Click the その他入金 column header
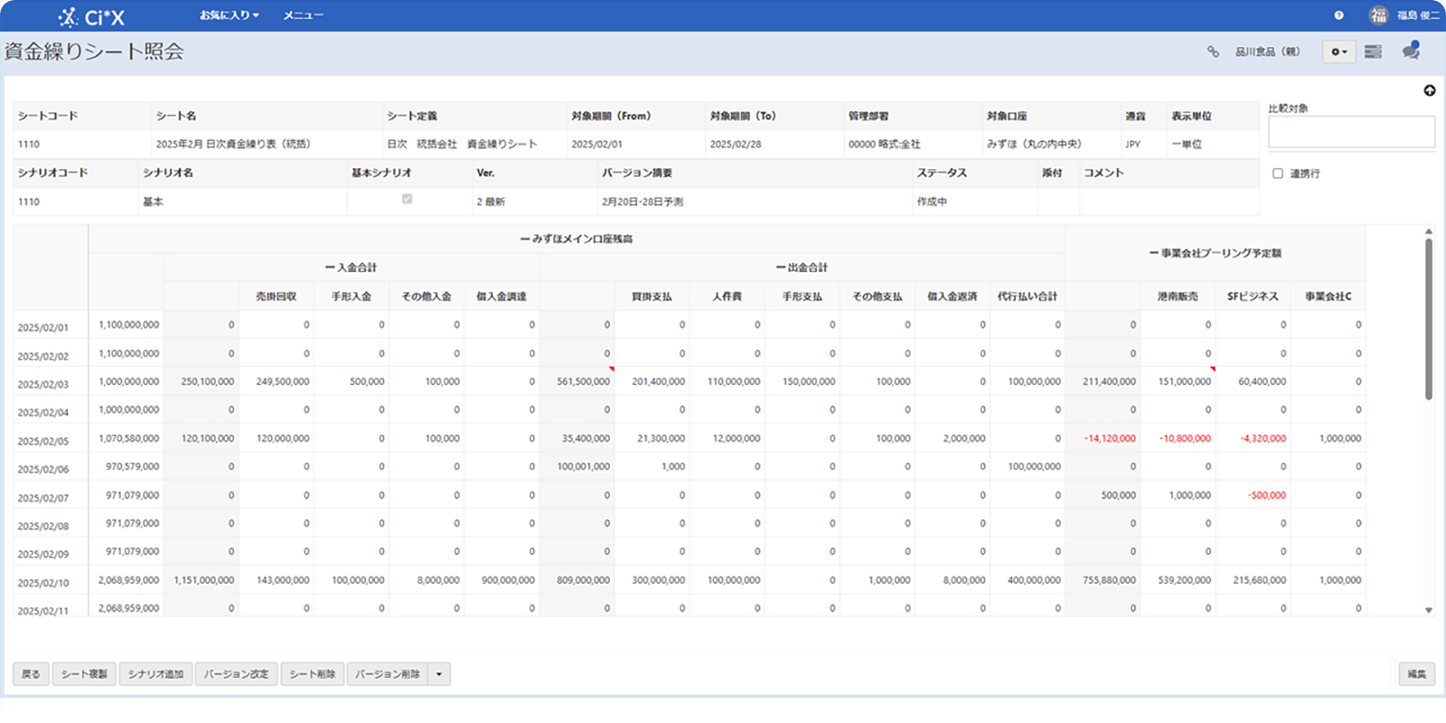This screenshot has height=723, width=1446. [427, 296]
